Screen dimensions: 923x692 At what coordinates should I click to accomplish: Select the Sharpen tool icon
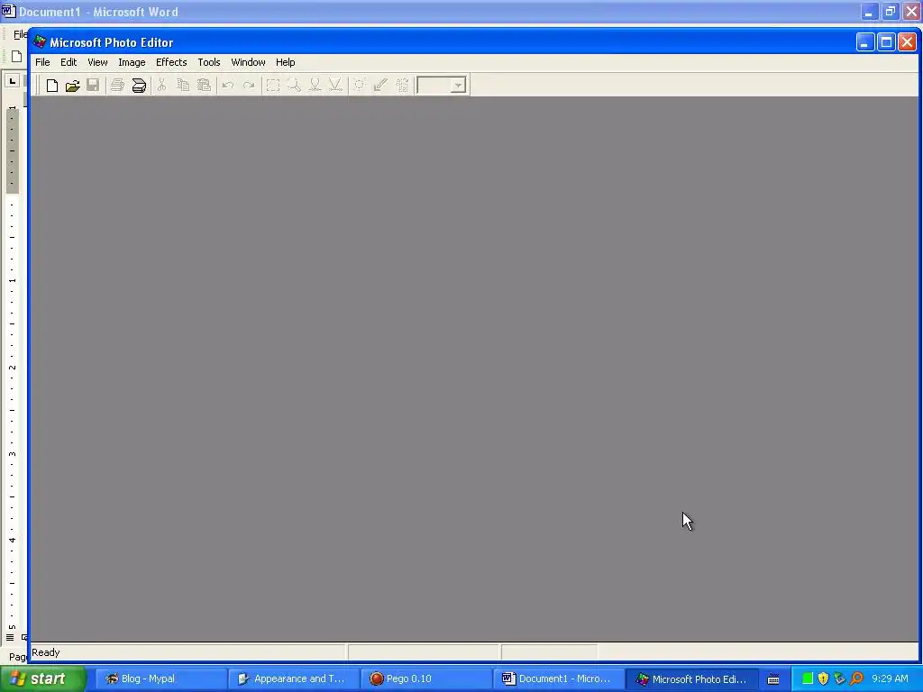(335, 86)
